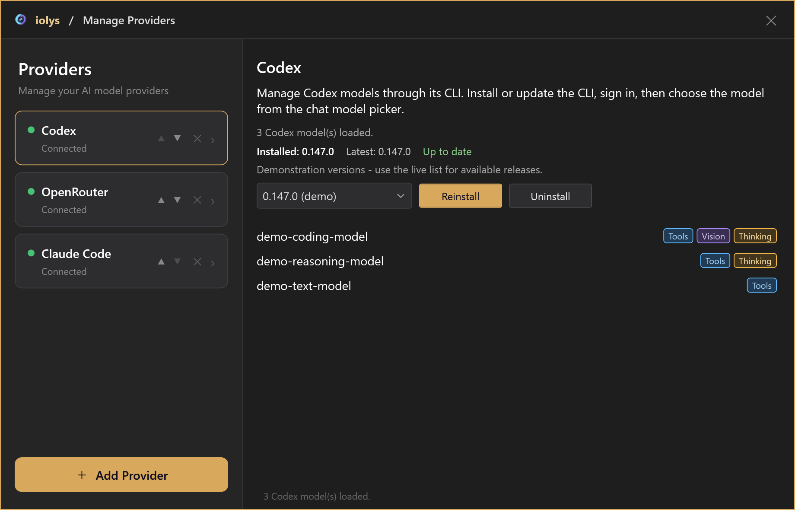Click Thinking tag on demo-reasoning-model
Screen dimensions: 795x510
pyautogui.click(x=755, y=261)
